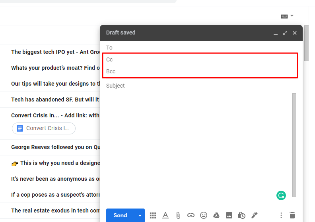The image size is (315, 222).
Task: Open the send options dropdown arrow
Action: (140, 215)
